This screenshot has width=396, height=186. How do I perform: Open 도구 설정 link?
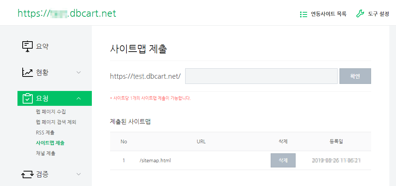click(x=378, y=14)
